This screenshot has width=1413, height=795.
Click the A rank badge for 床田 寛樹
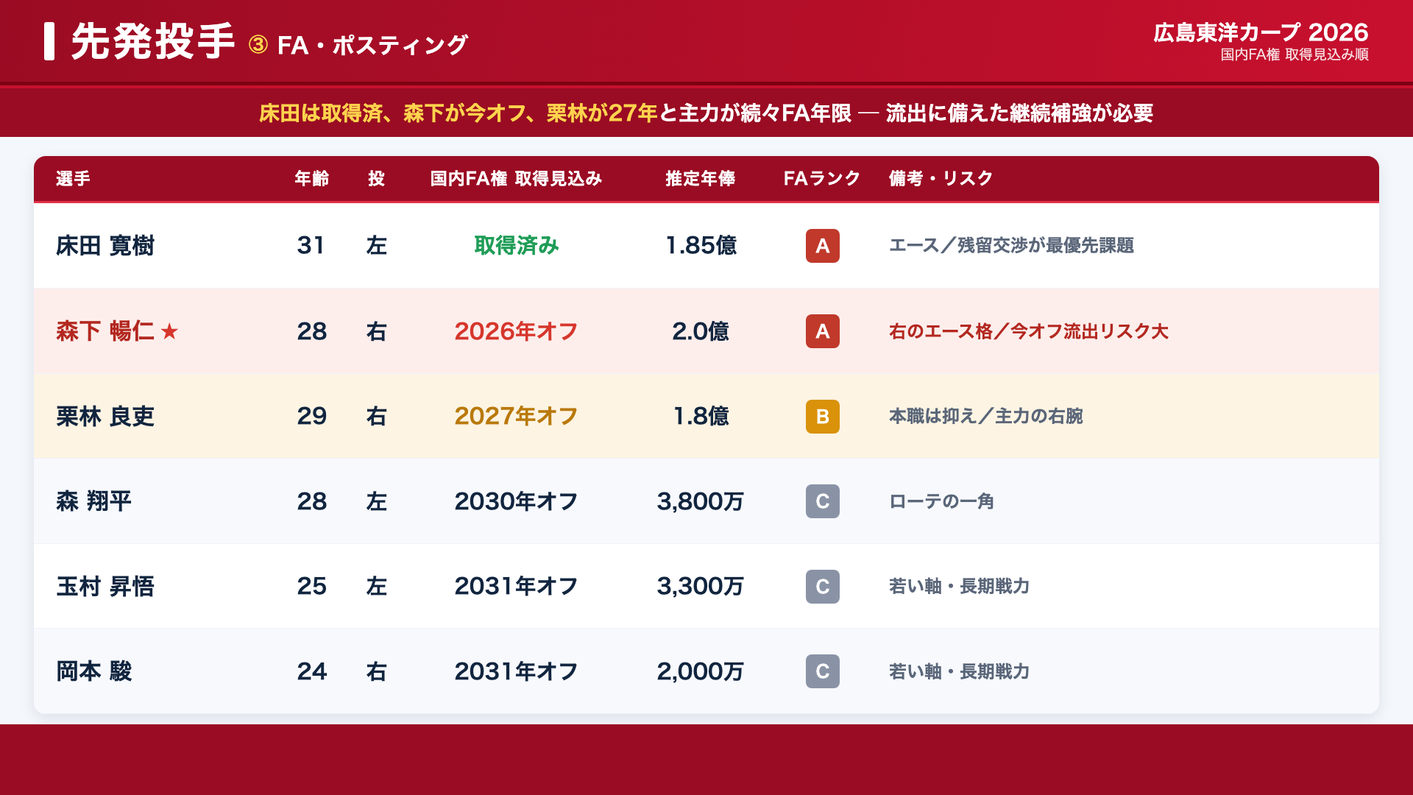tap(822, 246)
